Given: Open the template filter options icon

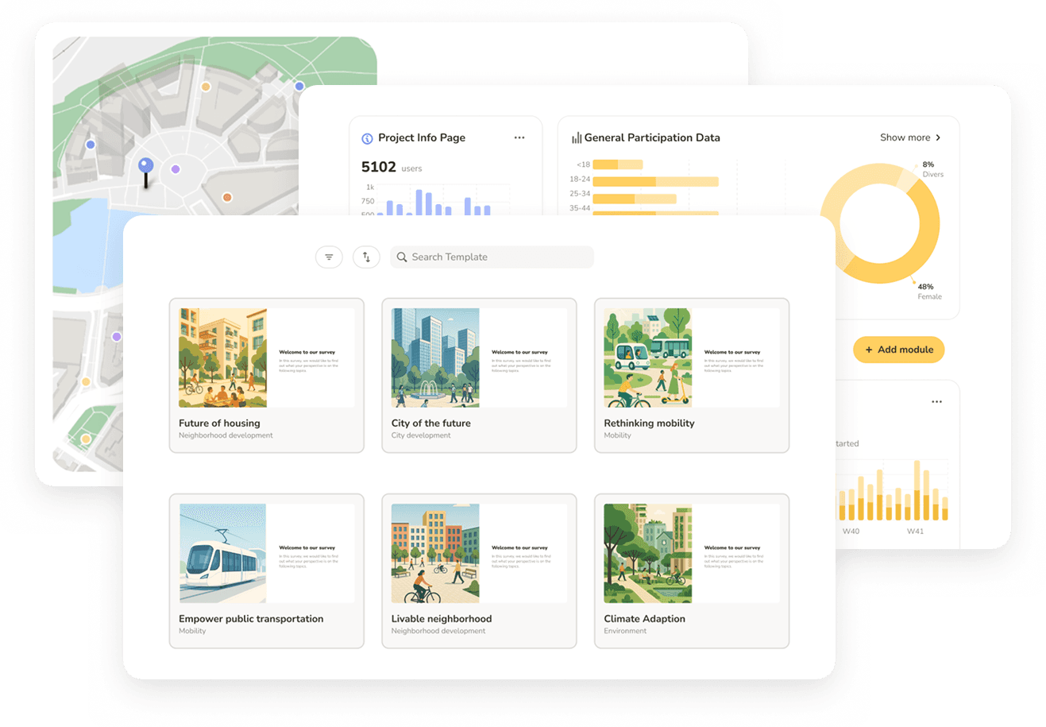Looking at the screenshot, I should [x=329, y=257].
